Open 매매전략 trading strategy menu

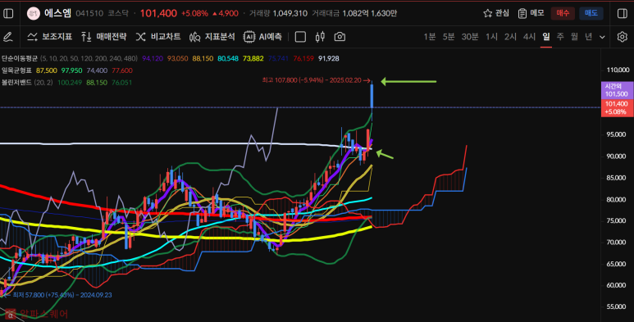104,37
